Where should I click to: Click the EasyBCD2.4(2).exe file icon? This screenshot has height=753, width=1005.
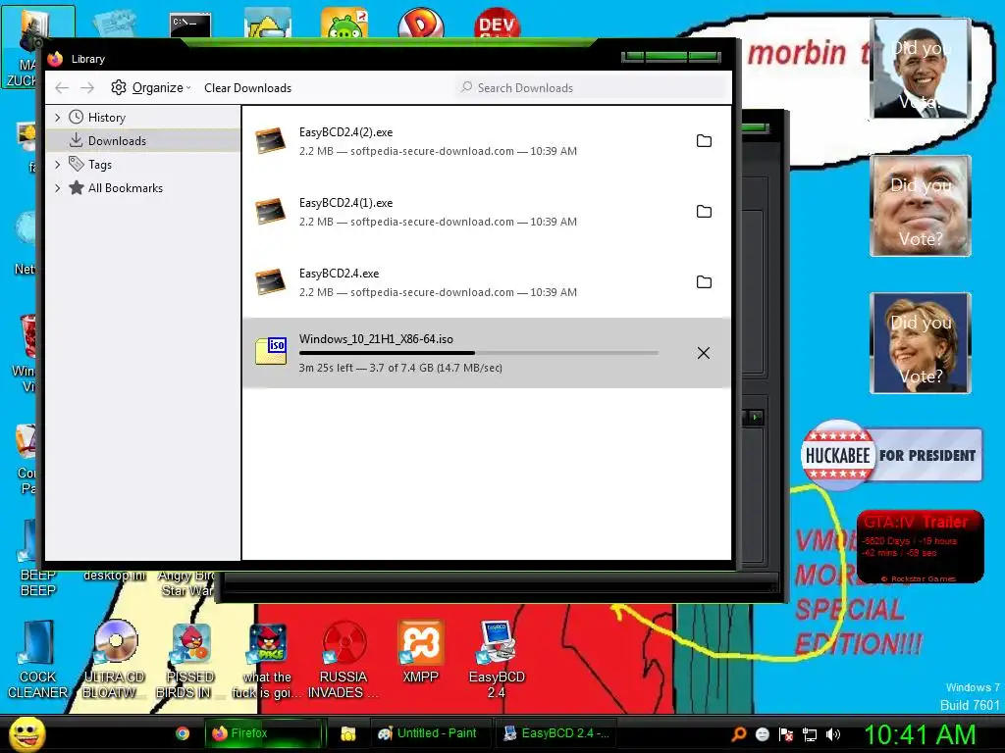(271, 141)
